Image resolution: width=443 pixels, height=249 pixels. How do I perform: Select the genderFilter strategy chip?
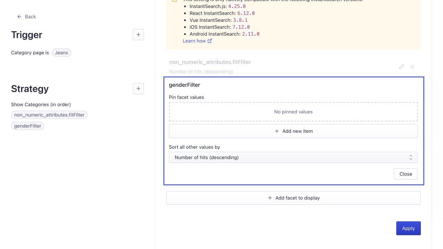tap(28, 126)
